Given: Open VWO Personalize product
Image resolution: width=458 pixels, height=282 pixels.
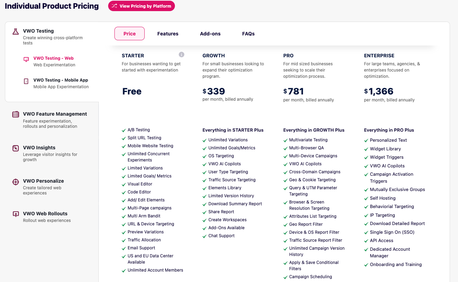Looking at the screenshot, I should (x=43, y=181).
